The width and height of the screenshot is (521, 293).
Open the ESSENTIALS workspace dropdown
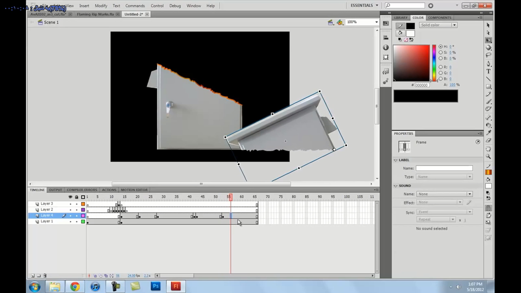364,5
